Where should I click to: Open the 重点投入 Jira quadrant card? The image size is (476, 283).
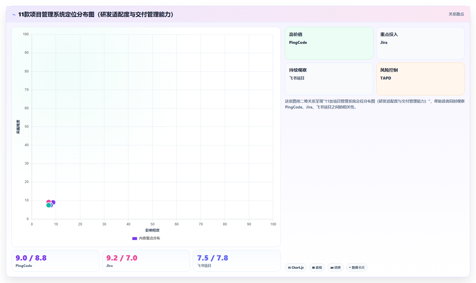(x=420, y=43)
